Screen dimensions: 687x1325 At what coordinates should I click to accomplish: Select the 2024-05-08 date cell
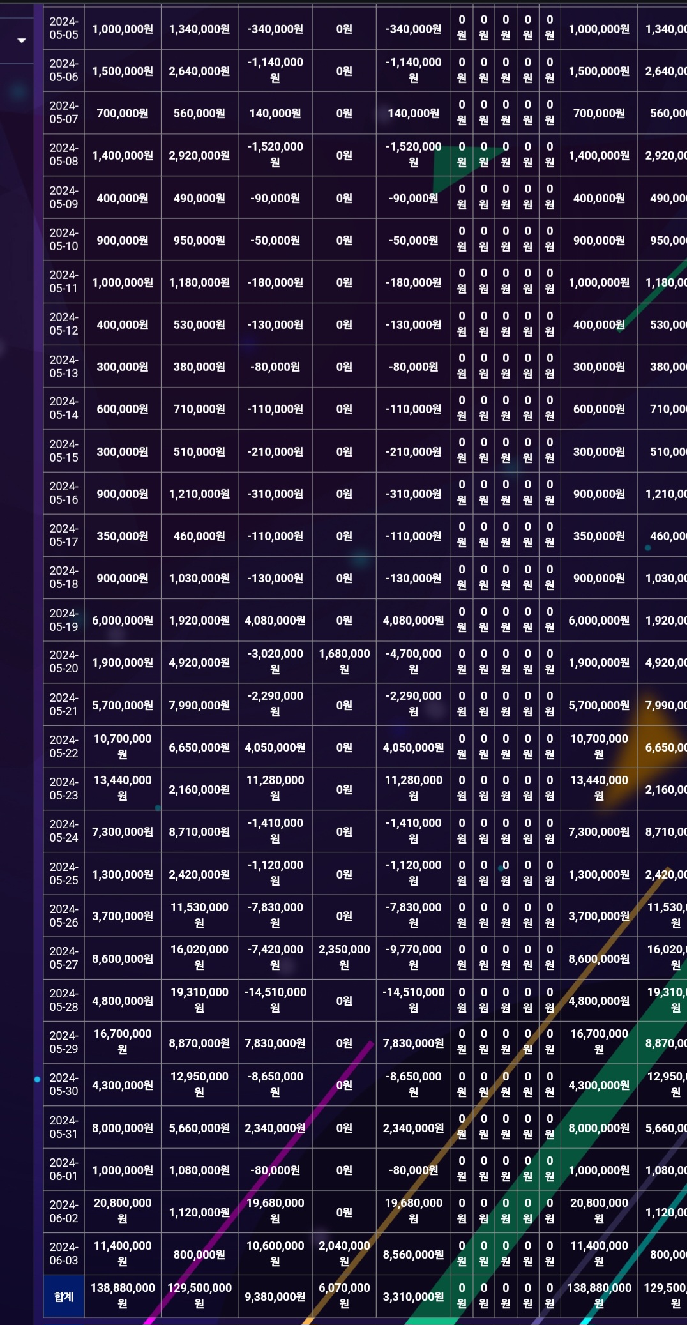[64, 155]
